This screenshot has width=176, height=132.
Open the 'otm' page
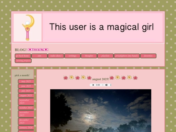point(39,56)
